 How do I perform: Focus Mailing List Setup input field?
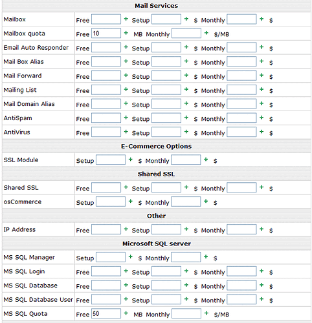166,90
